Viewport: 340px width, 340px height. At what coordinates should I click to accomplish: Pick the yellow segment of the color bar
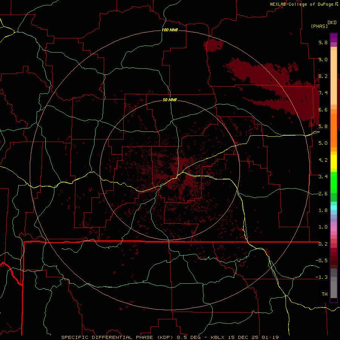click(334, 162)
